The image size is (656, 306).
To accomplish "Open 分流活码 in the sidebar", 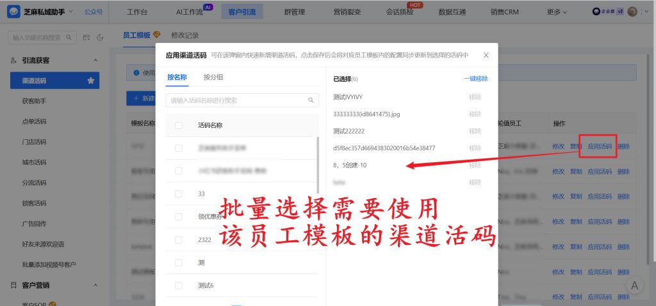I will pos(34,183).
